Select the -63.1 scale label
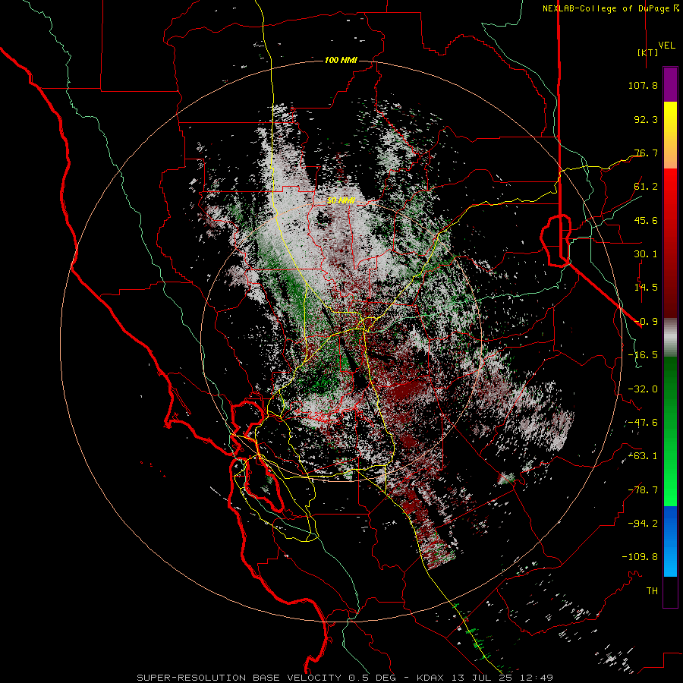Viewport: 683px width, 683px height. tap(643, 456)
